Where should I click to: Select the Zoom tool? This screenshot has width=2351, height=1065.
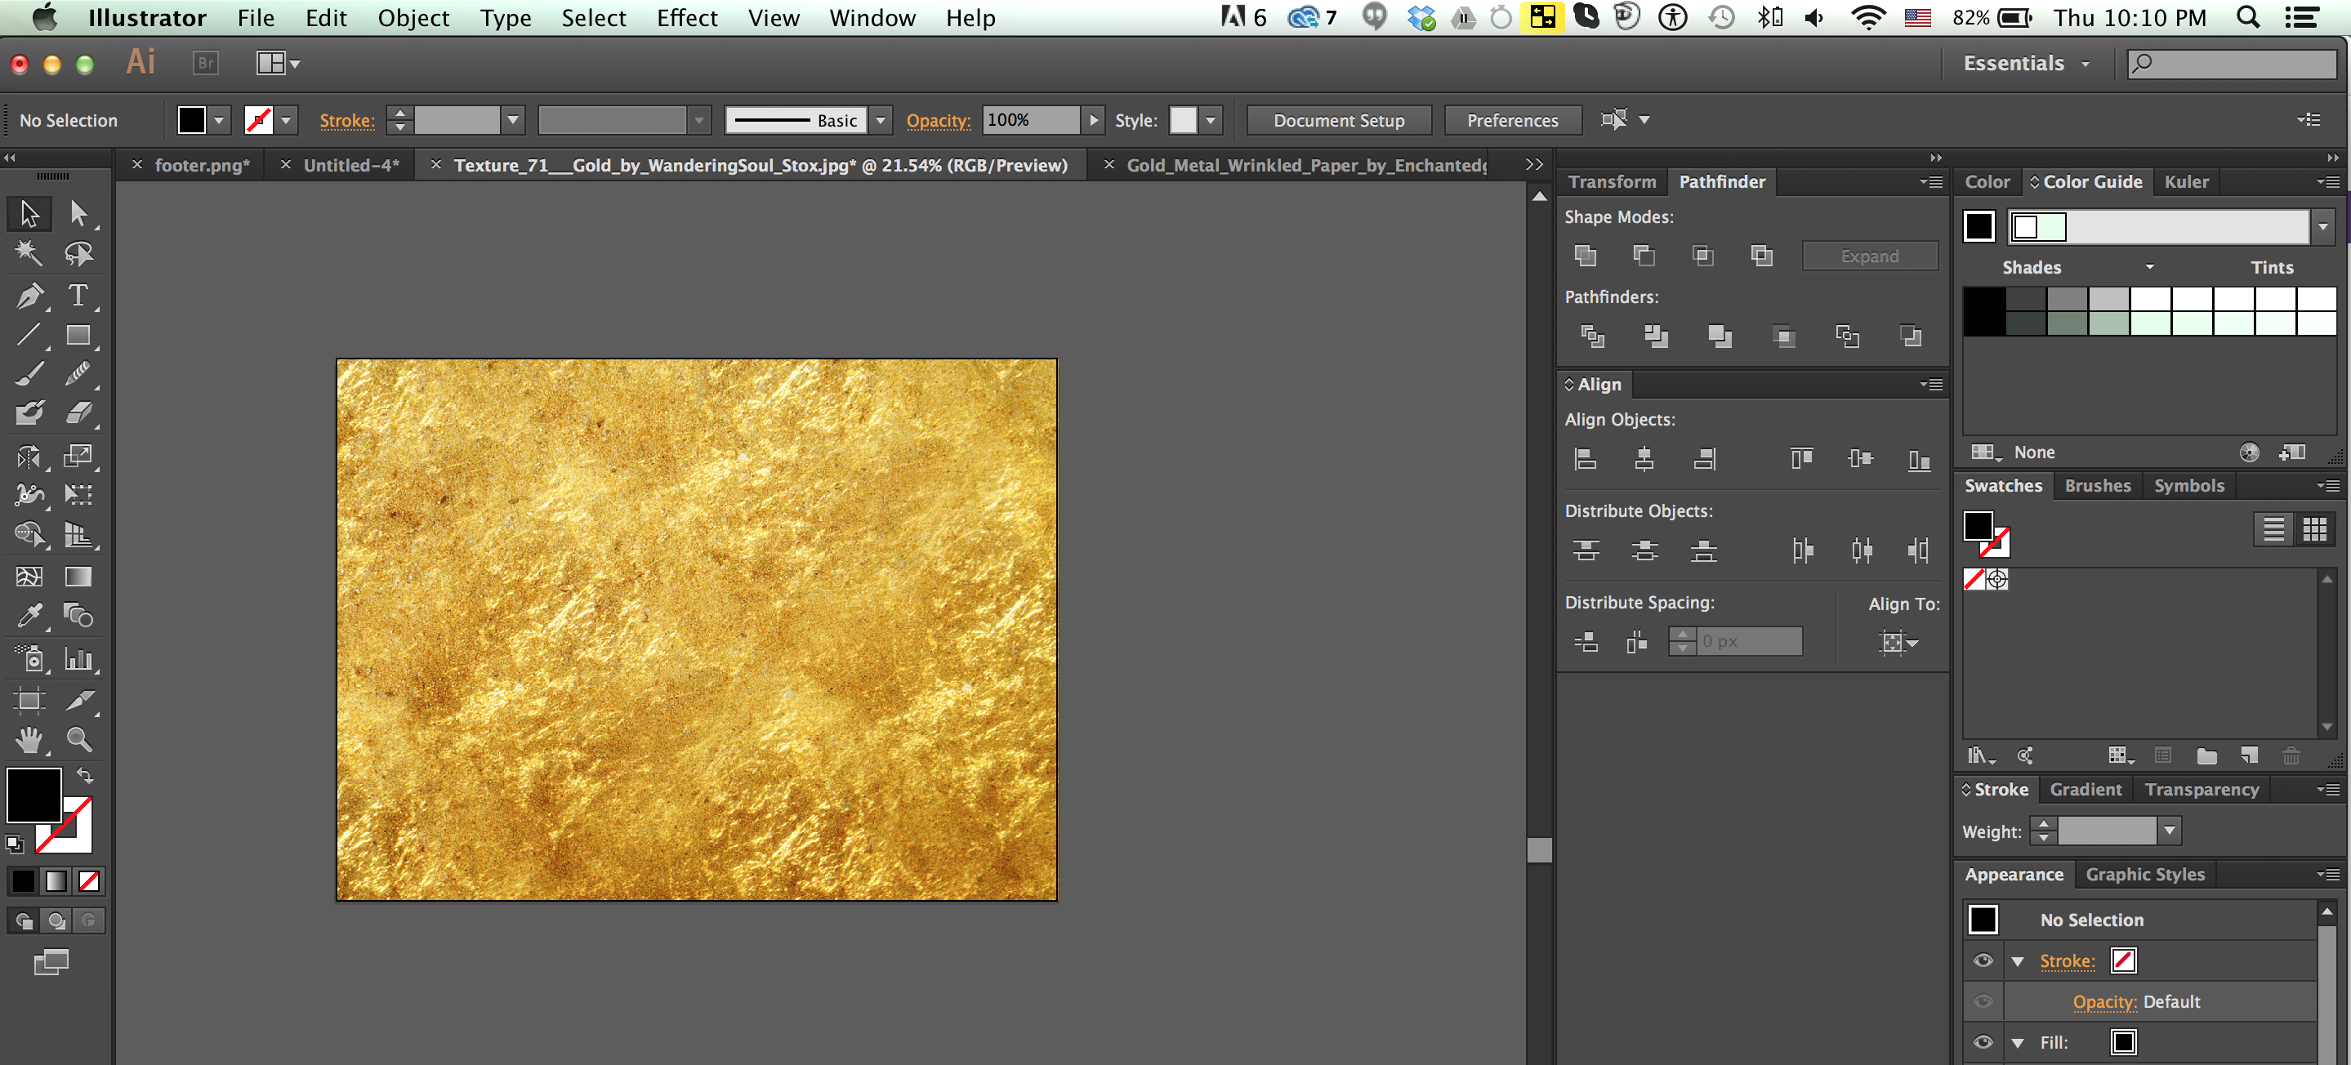pos(78,739)
